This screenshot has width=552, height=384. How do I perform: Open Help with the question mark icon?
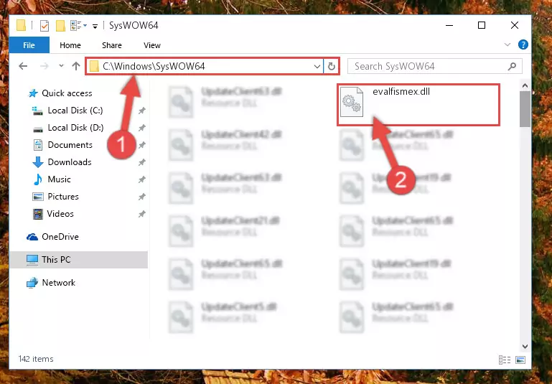(523, 45)
